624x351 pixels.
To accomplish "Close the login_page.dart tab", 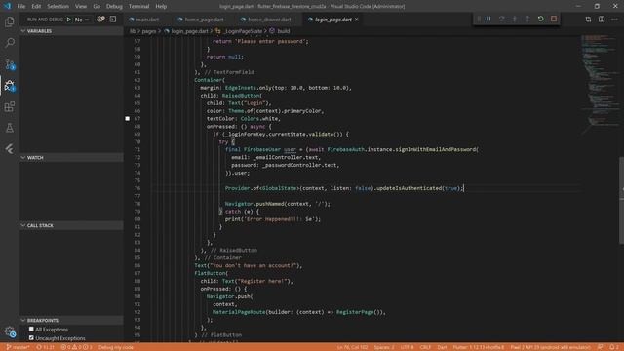I will tap(357, 19).
